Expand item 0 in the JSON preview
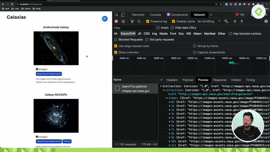This screenshot has width=270, height=152. coord(170,102)
